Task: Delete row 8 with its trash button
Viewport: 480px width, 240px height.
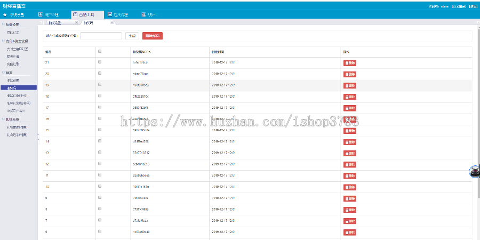Action: click(x=349, y=210)
